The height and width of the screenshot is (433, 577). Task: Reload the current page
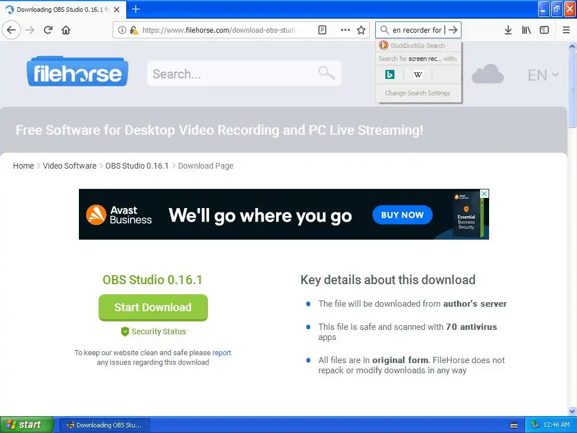coord(48,30)
